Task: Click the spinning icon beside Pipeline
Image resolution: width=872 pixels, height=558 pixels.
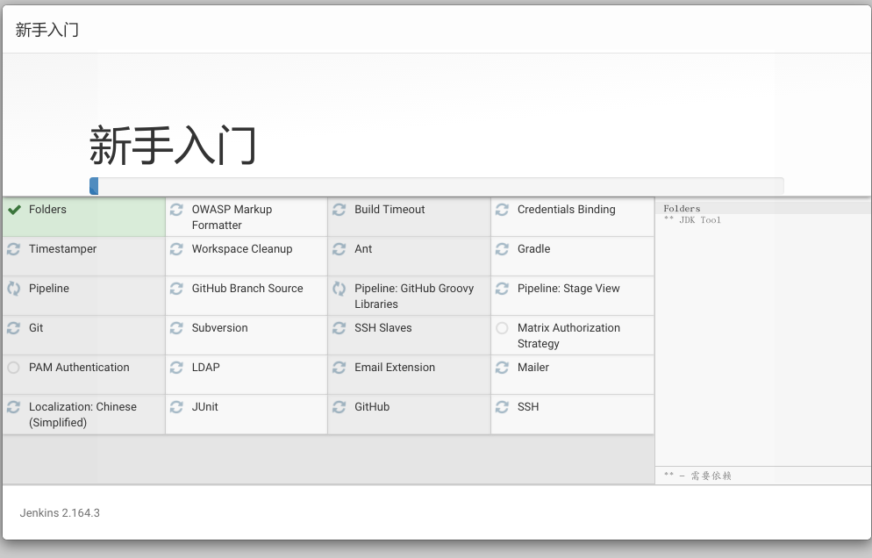Action: [x=14, y=289]
